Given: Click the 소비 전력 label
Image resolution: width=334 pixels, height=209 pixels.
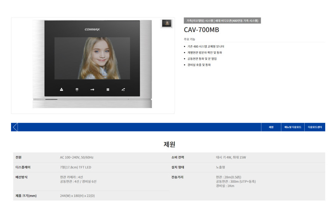Looking at the screenshot, I should click(x=178, y=157).
